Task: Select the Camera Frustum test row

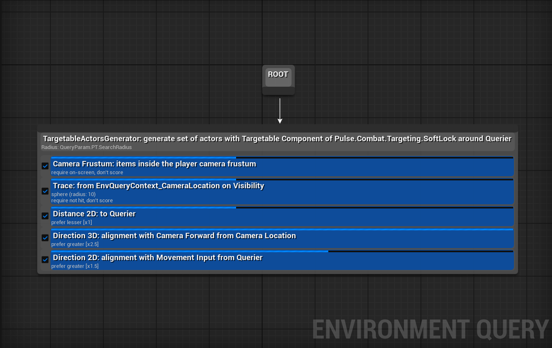Action: [282, 166]
